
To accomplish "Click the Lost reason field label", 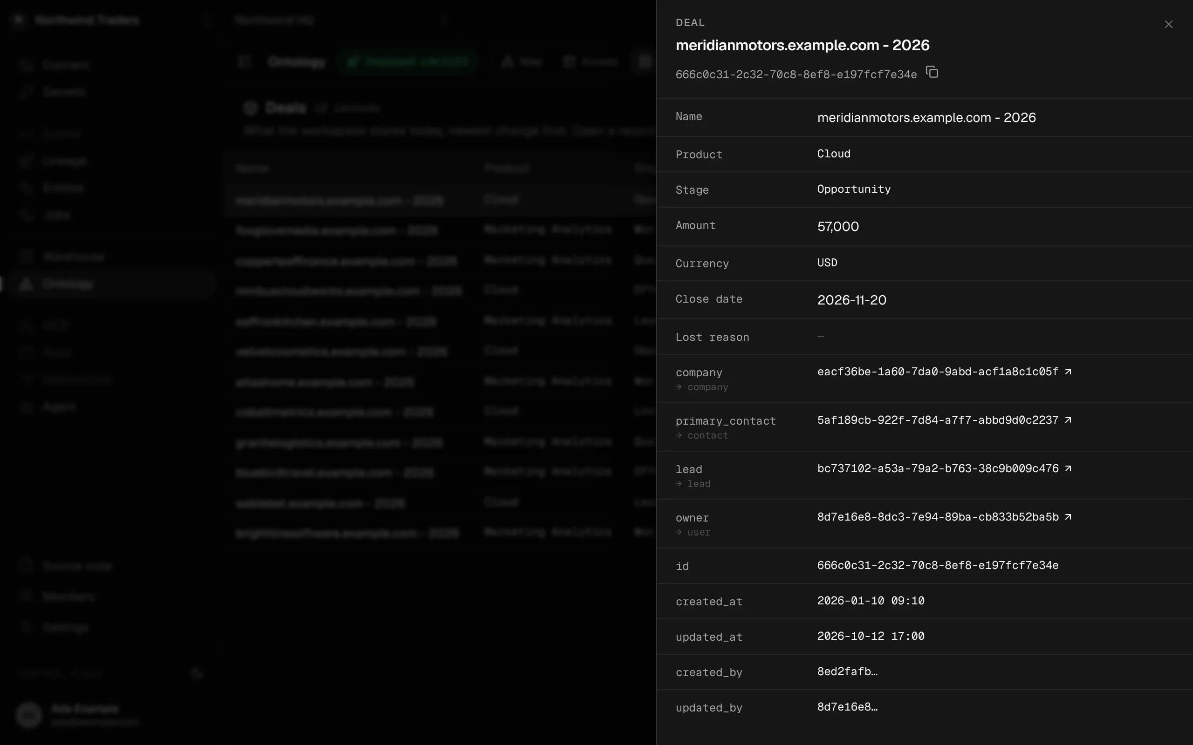I will (x=713, y=338).
